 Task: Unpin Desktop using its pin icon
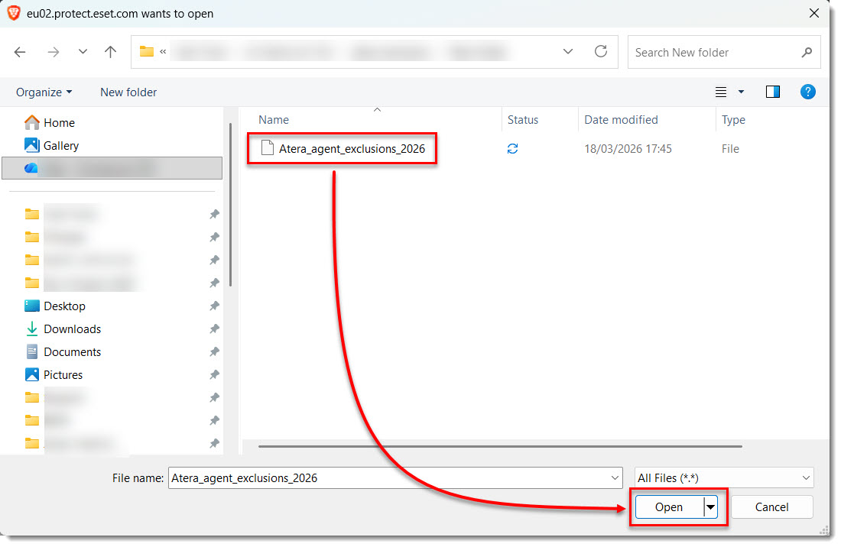click(215, 306)
